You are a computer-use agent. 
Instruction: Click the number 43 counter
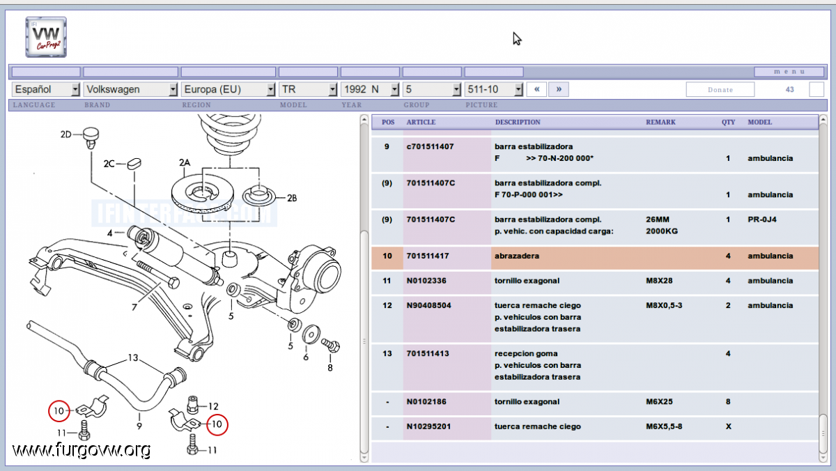pyautogui.click(x=789, y=89)
